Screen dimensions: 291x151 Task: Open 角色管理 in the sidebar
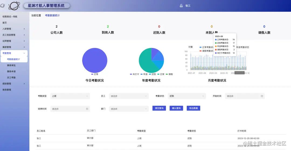pyautogui.click(x=7, y=90)
